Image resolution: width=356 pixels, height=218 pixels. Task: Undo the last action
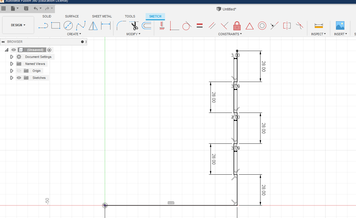pyautogui.click(x=35, y=8)
